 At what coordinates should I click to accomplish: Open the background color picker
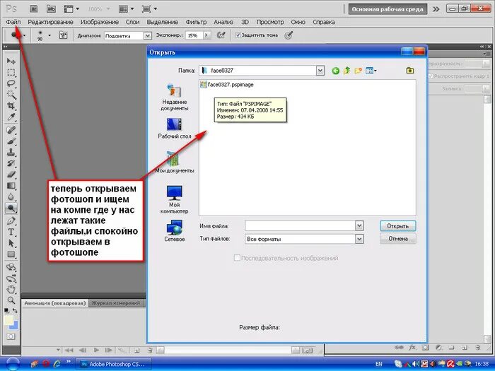[15, 326]
